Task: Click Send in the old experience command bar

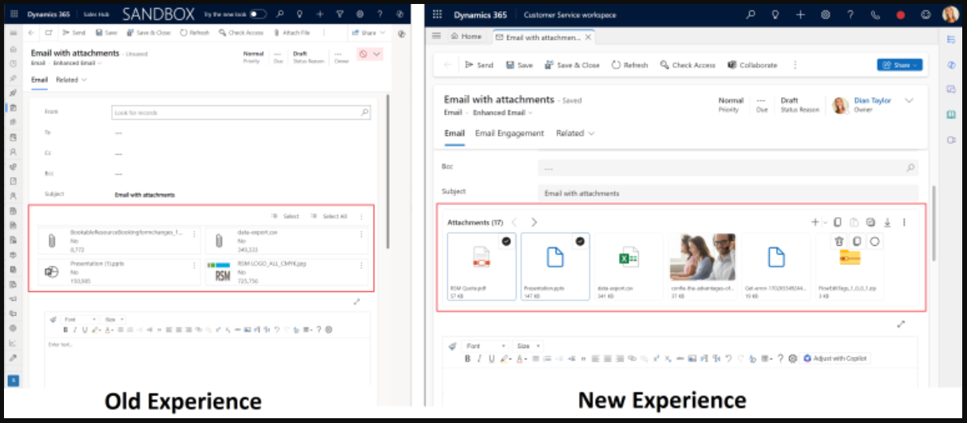Action: click(73, 33)
